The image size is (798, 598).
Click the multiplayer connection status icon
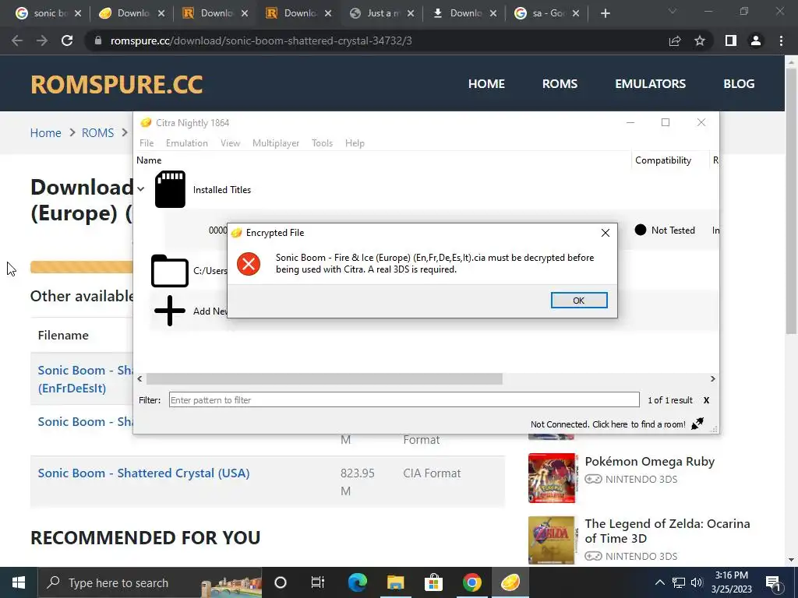point(697,424)
